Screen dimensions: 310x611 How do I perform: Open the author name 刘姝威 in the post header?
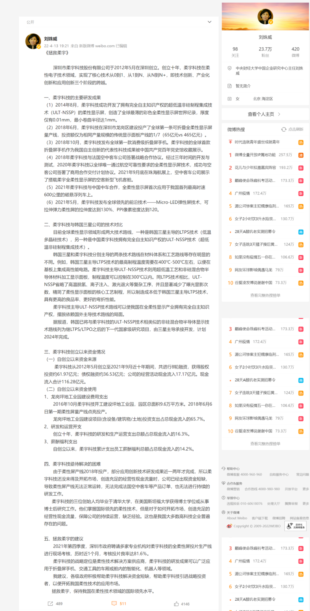pyautogui.click(x=50, y=39)
